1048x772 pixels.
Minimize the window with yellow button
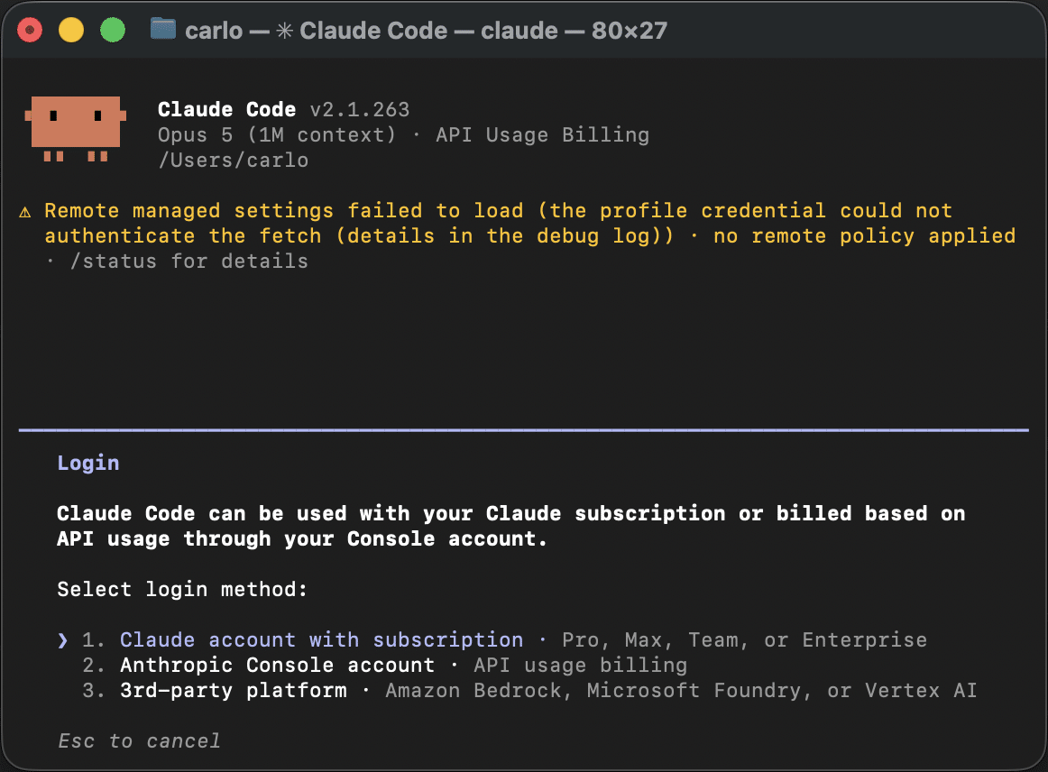pos(71,30)
